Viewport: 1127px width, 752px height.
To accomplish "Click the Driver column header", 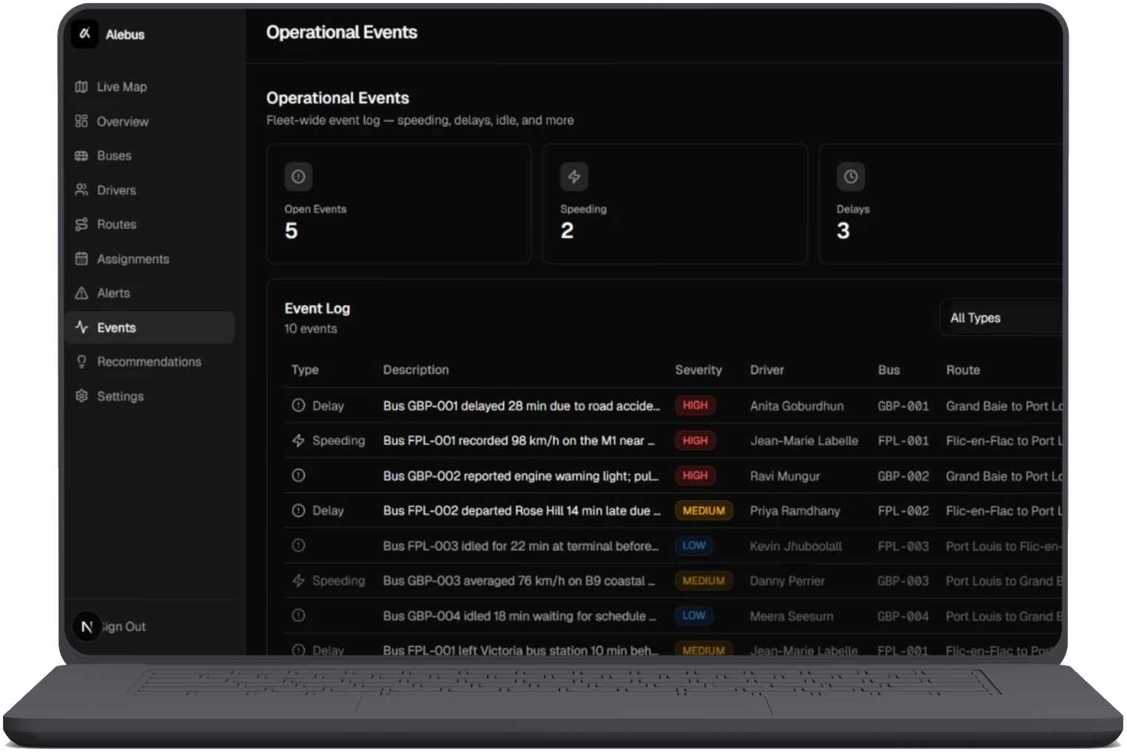I will [x=767, y=369].
